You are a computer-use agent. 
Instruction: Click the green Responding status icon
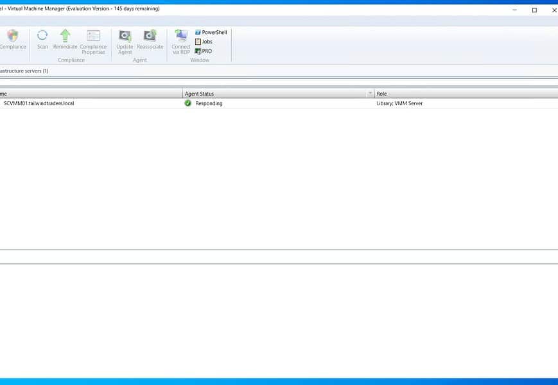[x=188, y=103]
